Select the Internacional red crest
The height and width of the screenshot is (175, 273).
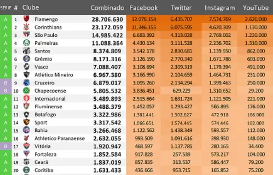pos(26,99)
